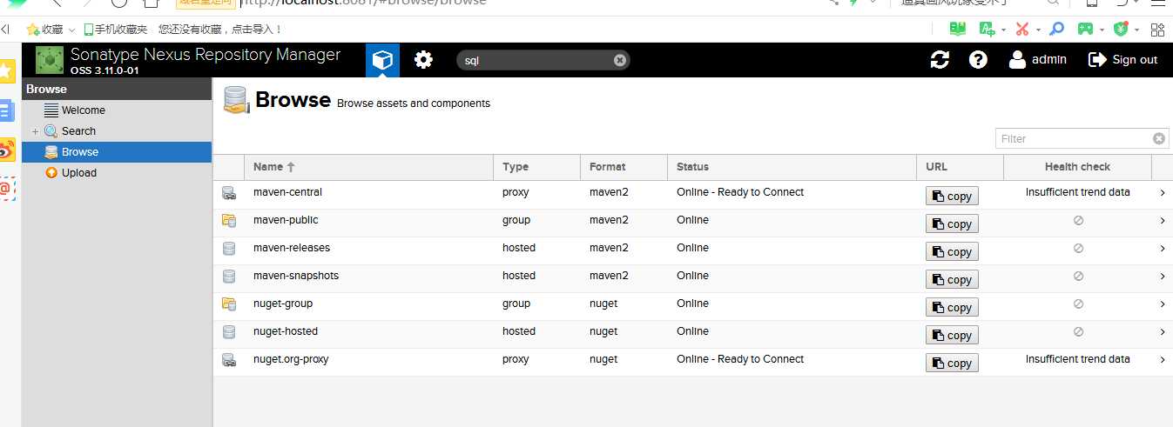Image resolution: width=1173 pixels, height=427 pixels.
Task: Sort by the Format column header
Action: point(624,167)
